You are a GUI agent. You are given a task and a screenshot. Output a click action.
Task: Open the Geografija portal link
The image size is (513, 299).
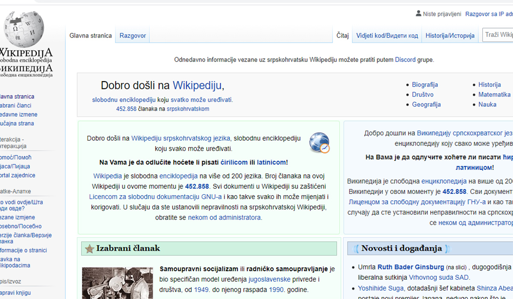426,104
